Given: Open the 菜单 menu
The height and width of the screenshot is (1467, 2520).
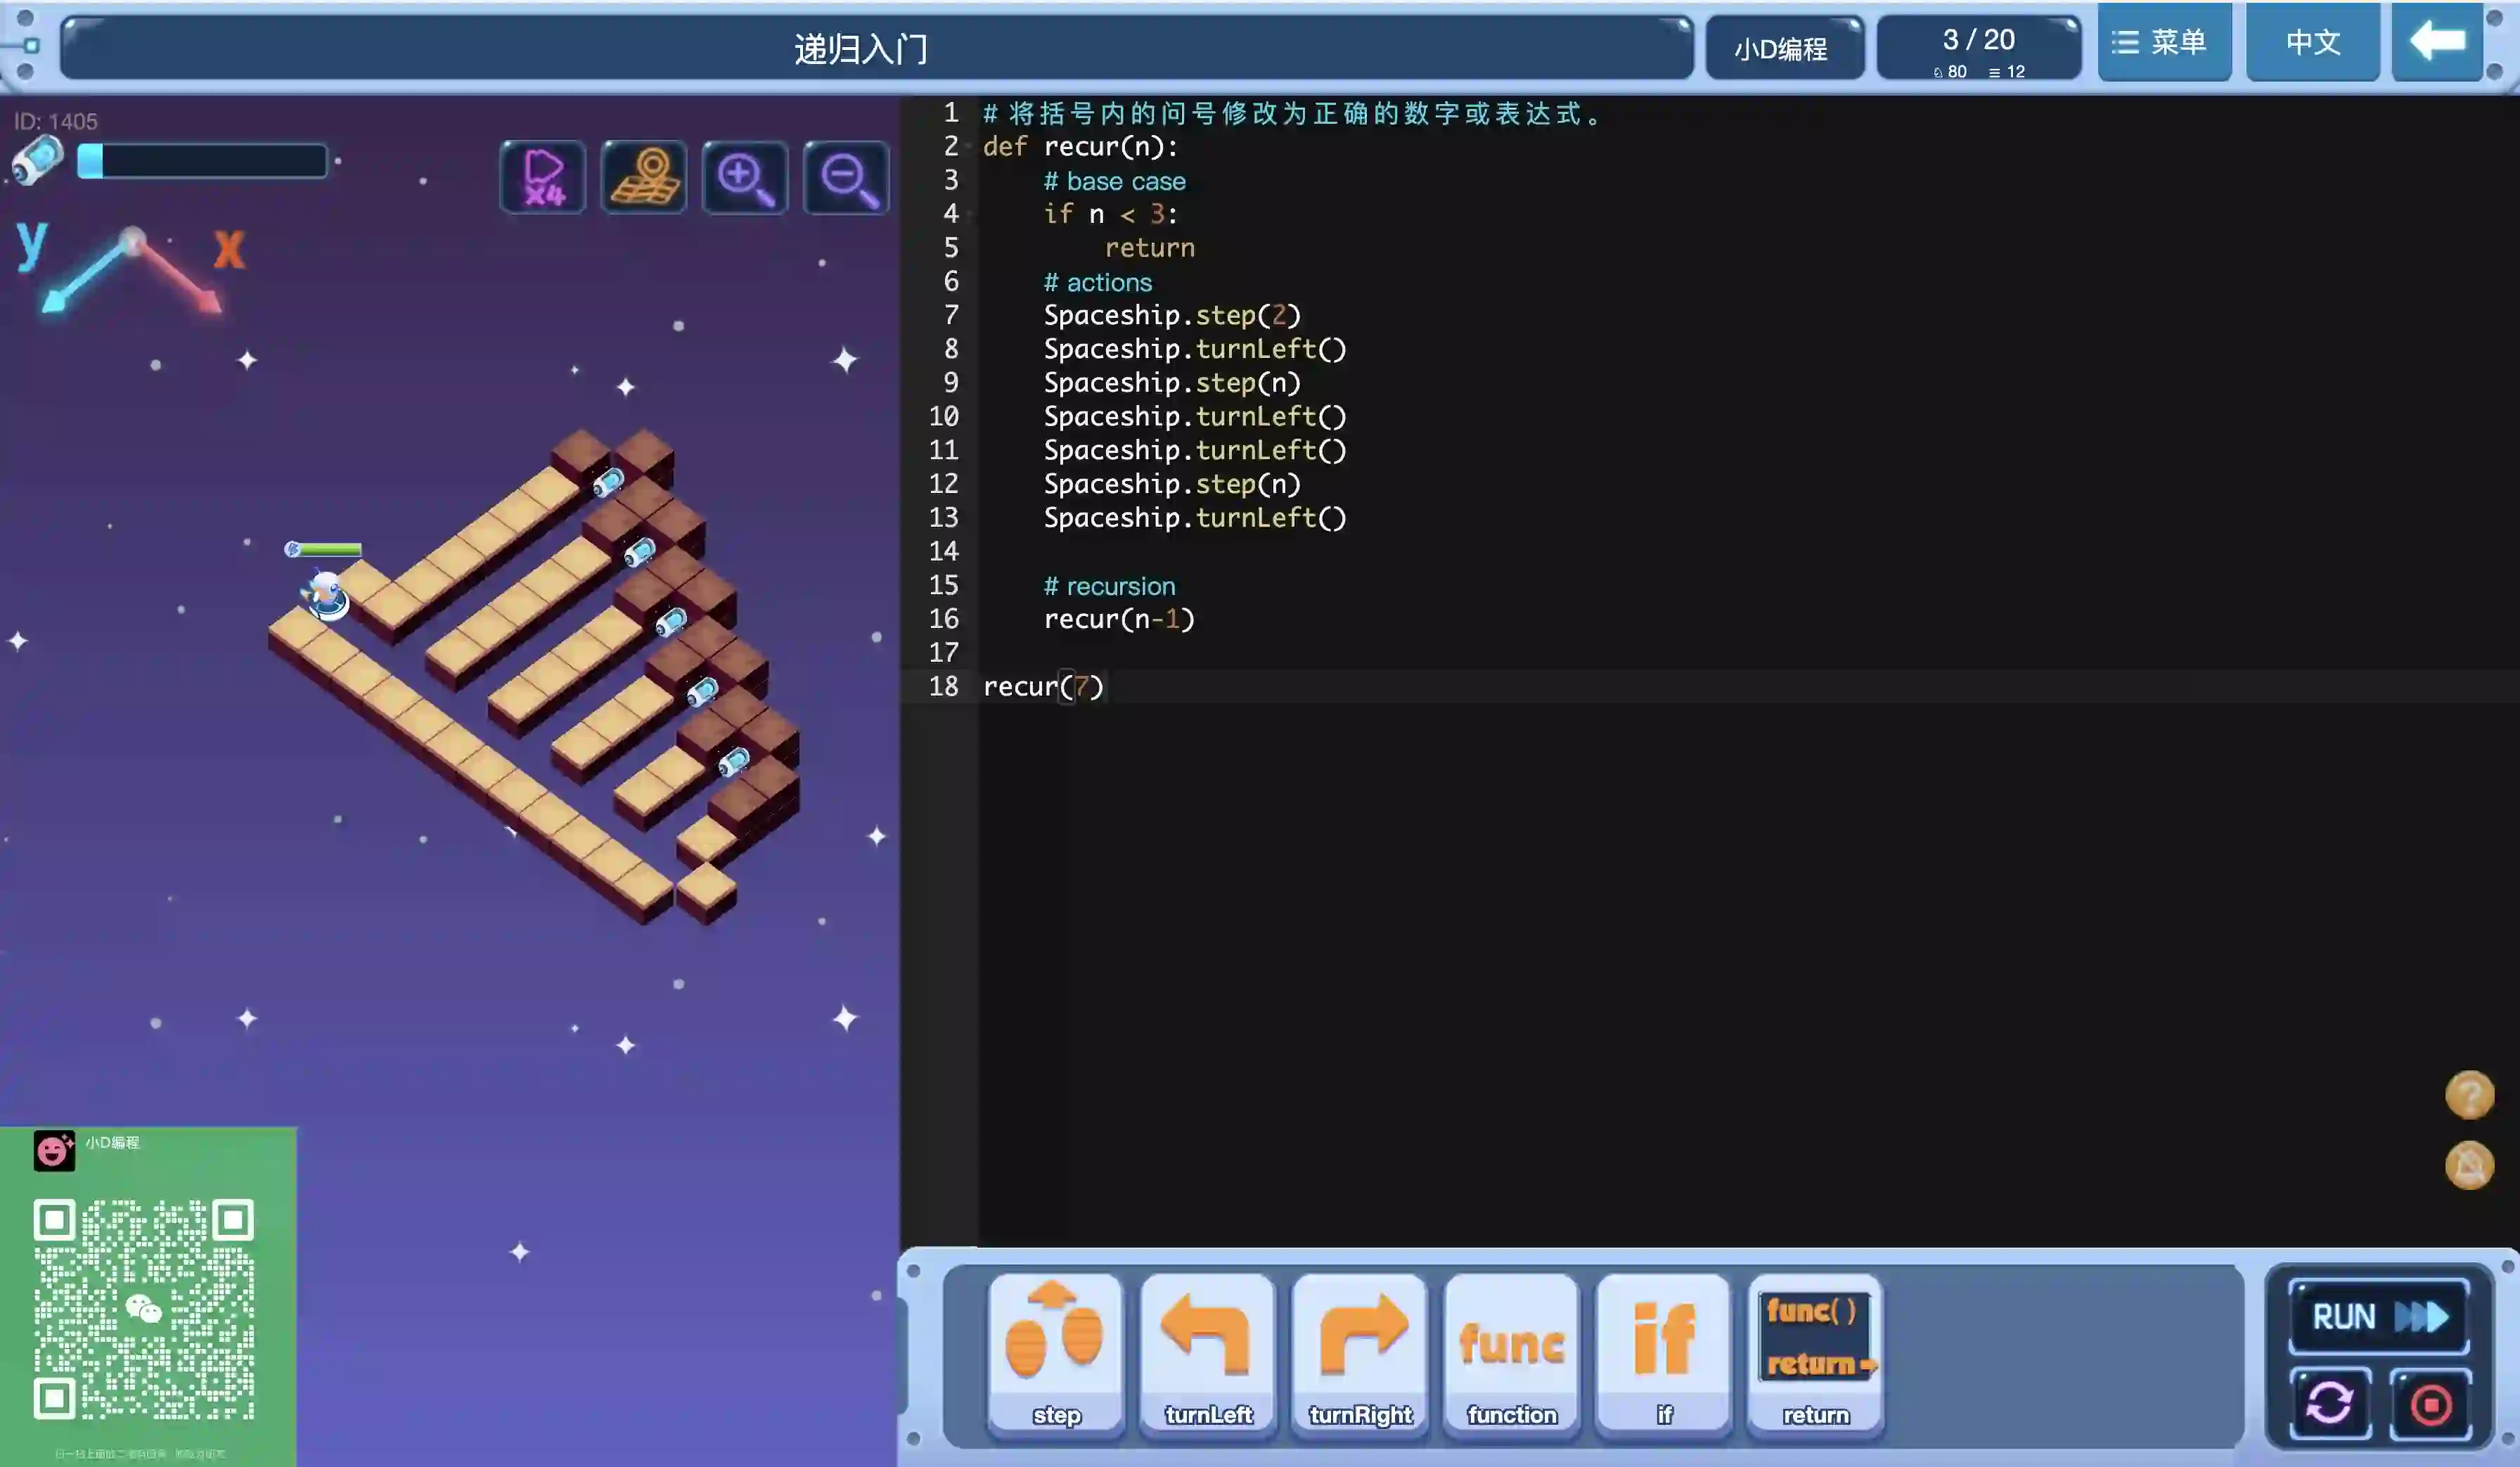Looking at the screenshot, I should click(2164, 42).
